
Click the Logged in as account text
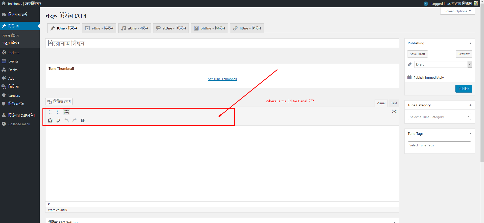[452, 4]
